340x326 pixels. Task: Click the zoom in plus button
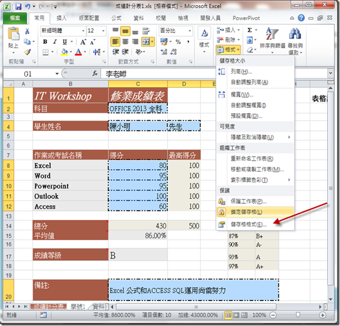coord(322,315)
